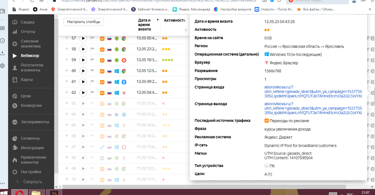This screenshot has height=195, width=375.
Task: Toggle the flag on visit 60
Action: pyautogui.click(x=92, y=71)
